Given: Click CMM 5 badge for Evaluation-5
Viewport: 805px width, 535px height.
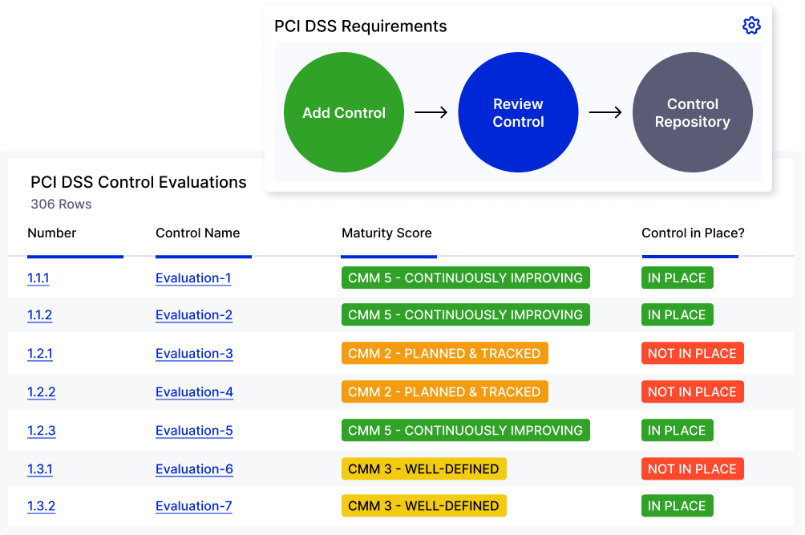Looking at the screenshot, I should 466,430.
